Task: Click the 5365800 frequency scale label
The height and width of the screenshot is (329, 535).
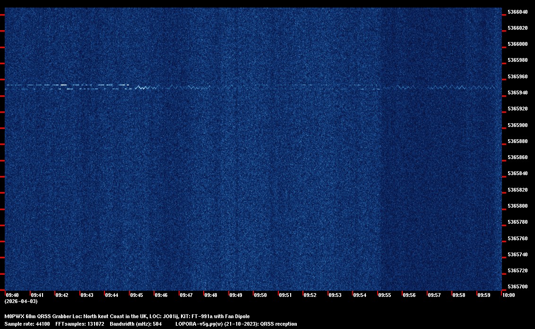Action: pyautogui.click(x=518, y=206)
